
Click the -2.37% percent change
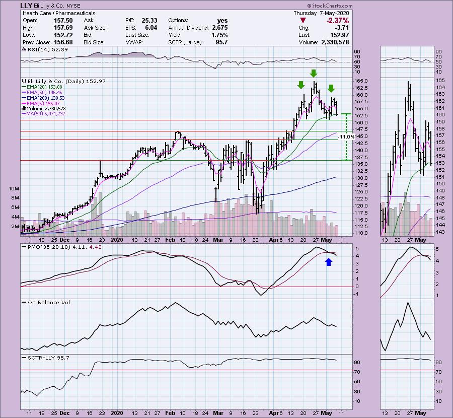click(x=337, y=21)
